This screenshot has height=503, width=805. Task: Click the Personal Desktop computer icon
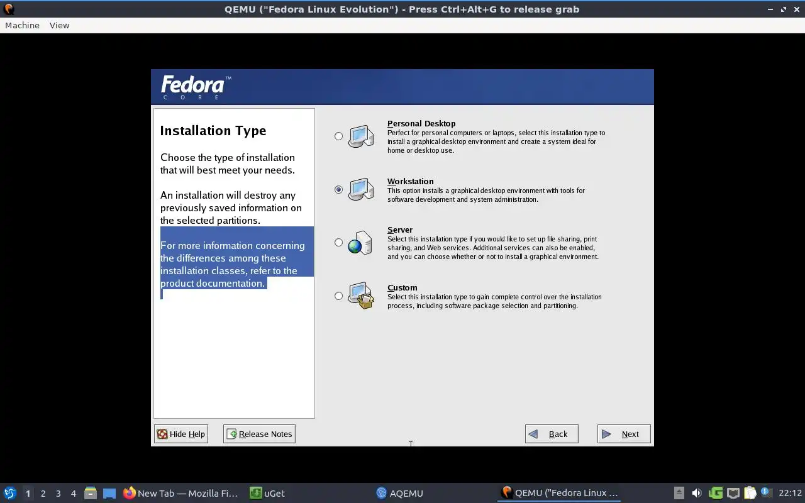click(361, 136)
